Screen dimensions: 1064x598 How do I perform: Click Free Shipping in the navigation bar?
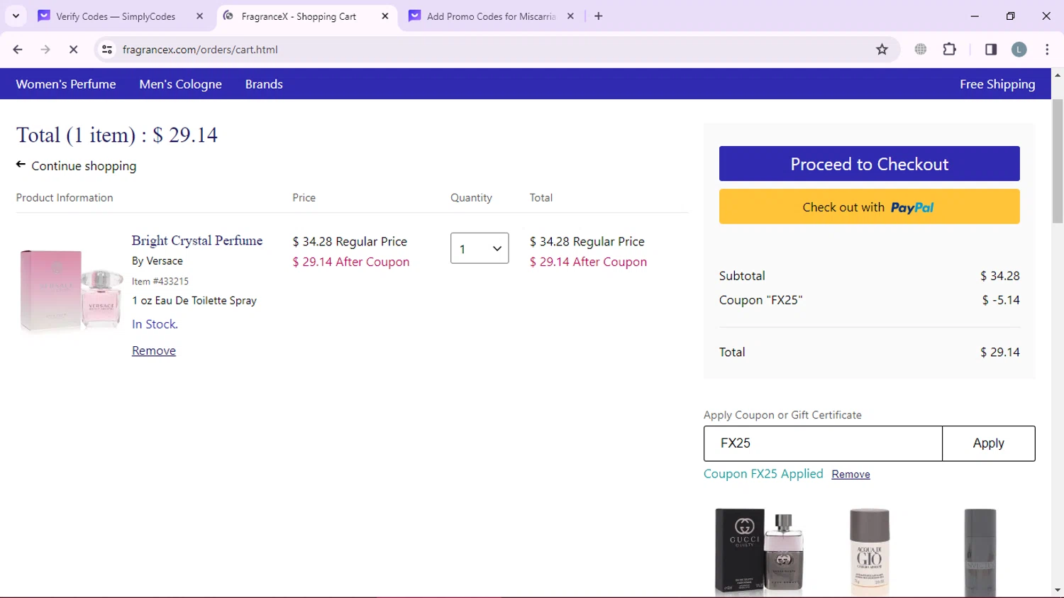click(997, 84)
